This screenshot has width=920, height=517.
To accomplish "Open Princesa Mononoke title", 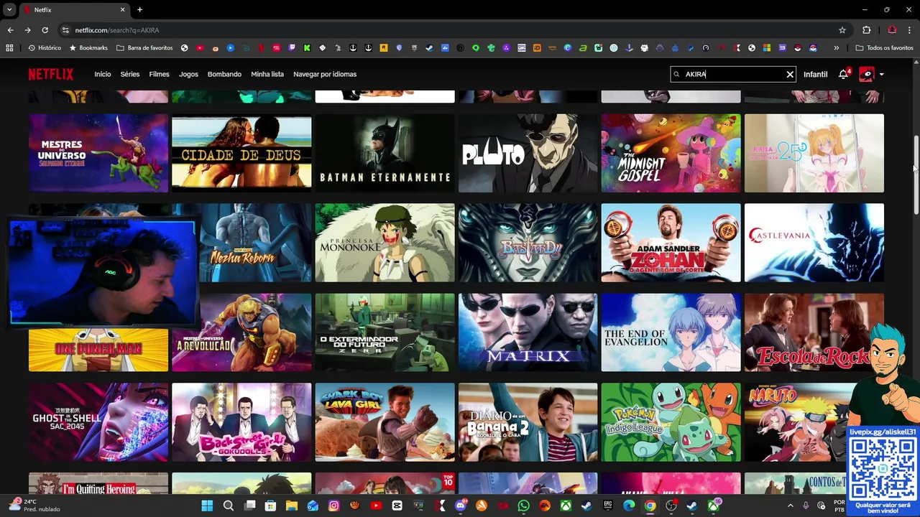I will (385, 243).
